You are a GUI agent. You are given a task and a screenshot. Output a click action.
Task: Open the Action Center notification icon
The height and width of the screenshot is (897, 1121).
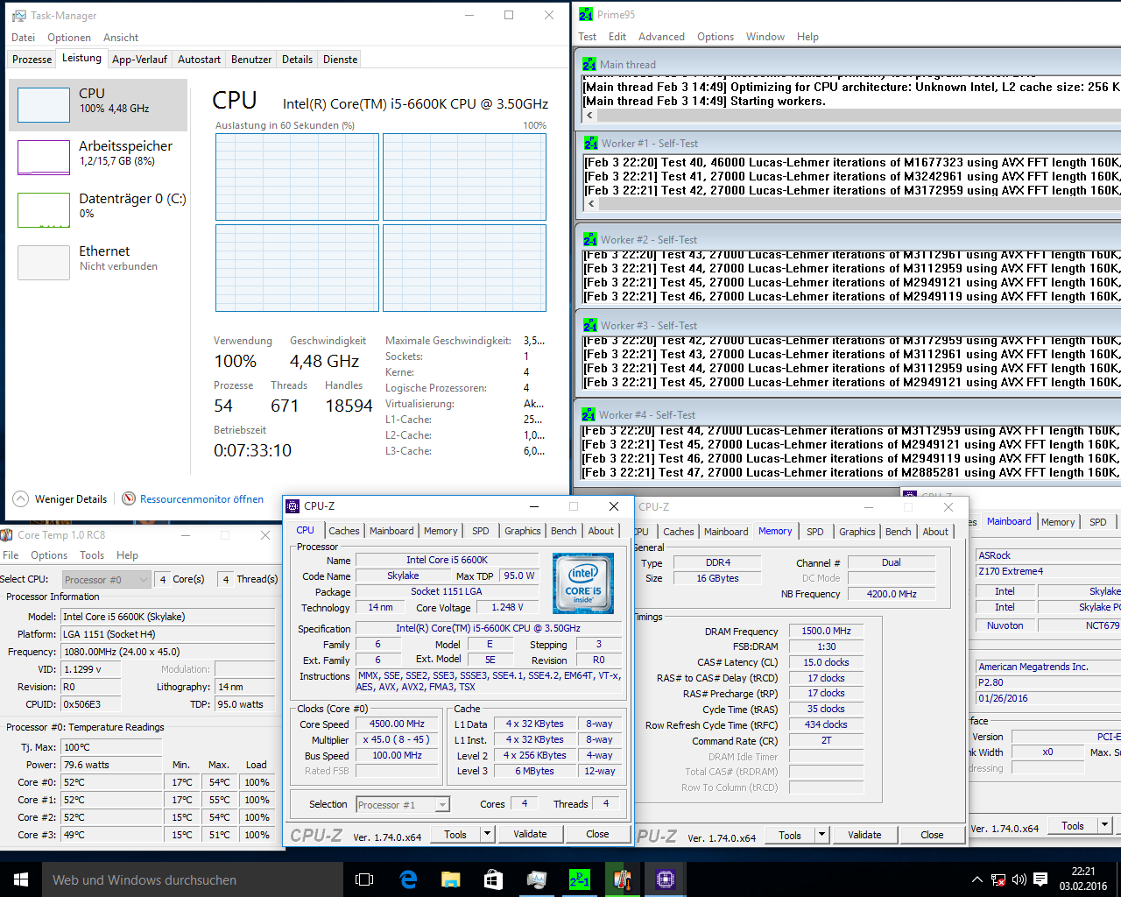tap(1040, 879)
